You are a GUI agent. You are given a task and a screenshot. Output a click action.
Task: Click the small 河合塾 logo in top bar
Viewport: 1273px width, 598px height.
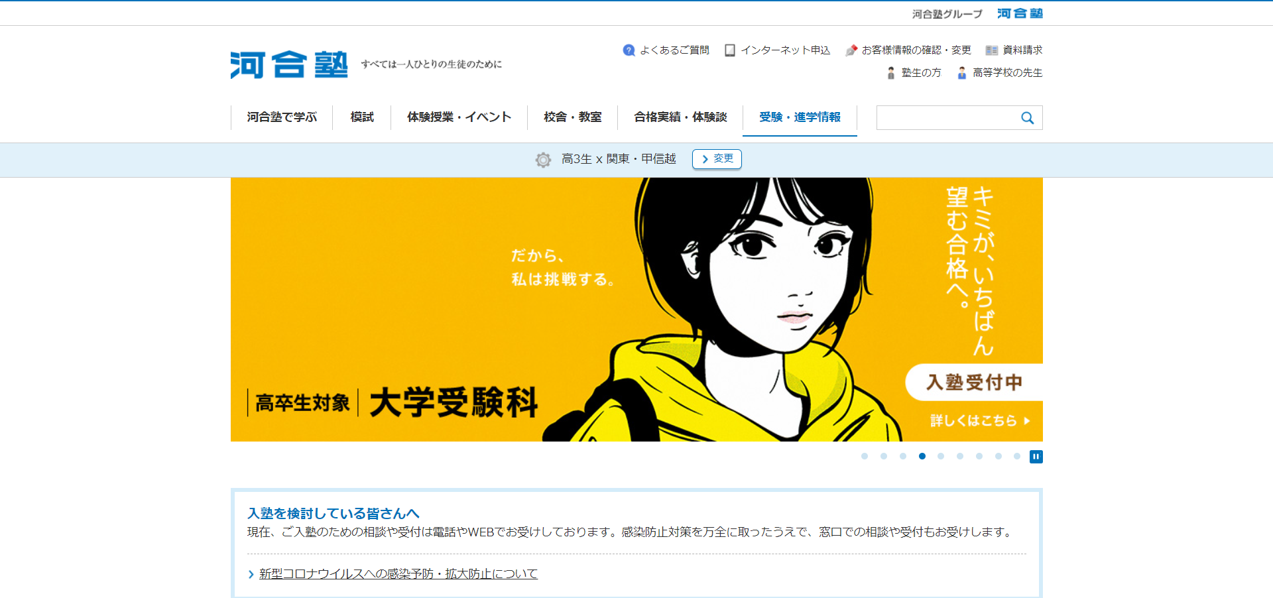coord(1020,13)
